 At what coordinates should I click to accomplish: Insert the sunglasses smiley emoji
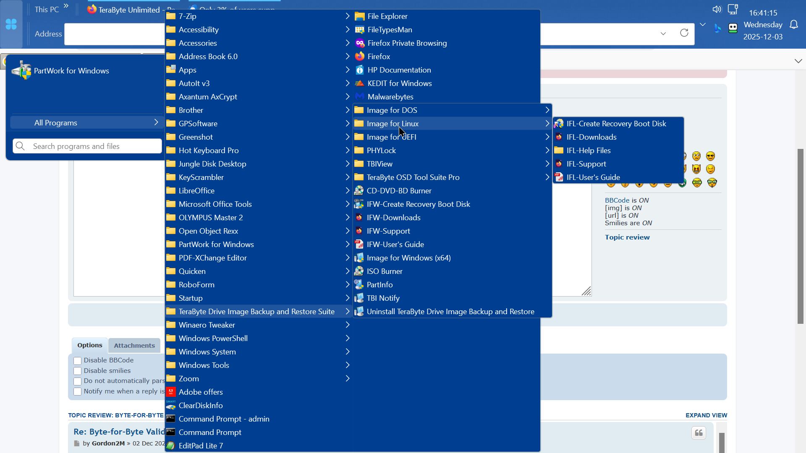[710, 156]
